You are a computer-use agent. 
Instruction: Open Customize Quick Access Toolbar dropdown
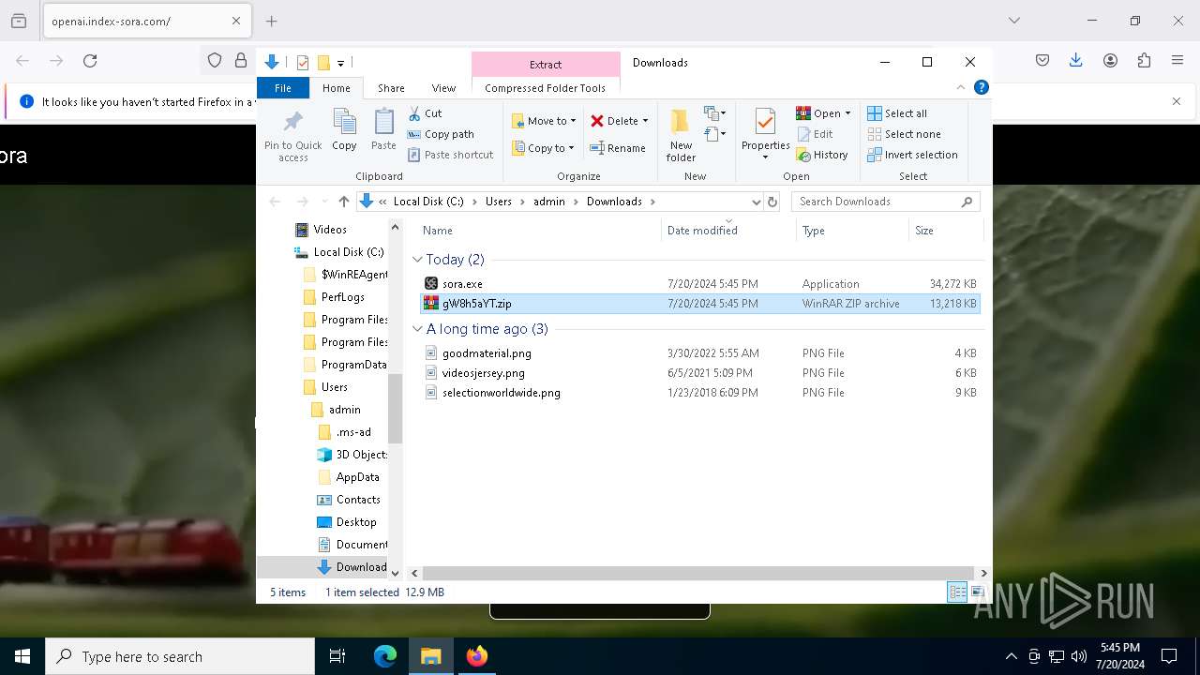click(341, 64)
